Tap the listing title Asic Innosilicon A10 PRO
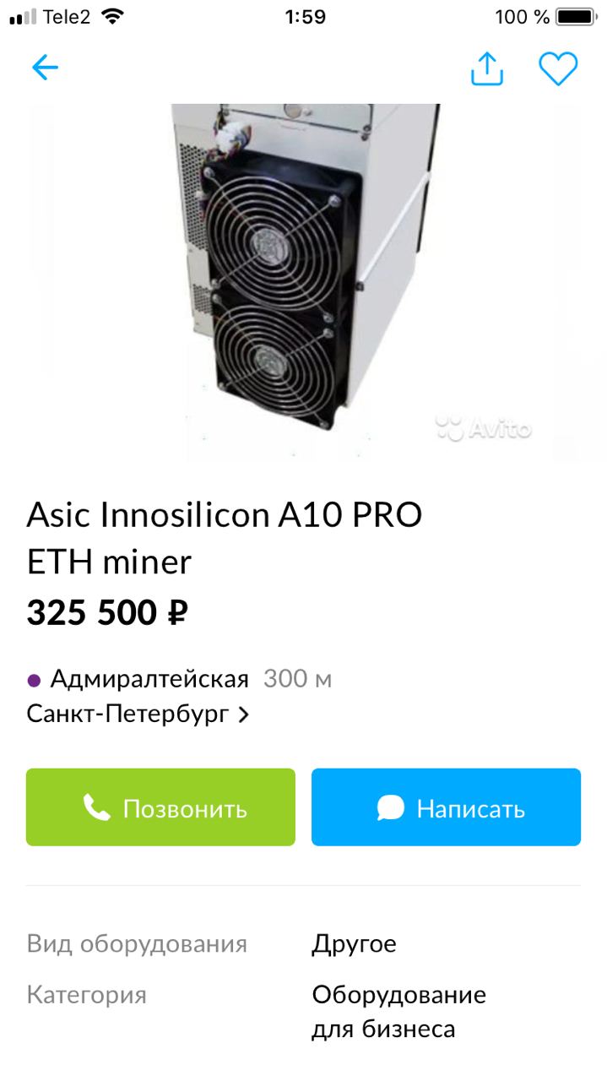This screenshot has width=607, height=1081. [224, 515]
